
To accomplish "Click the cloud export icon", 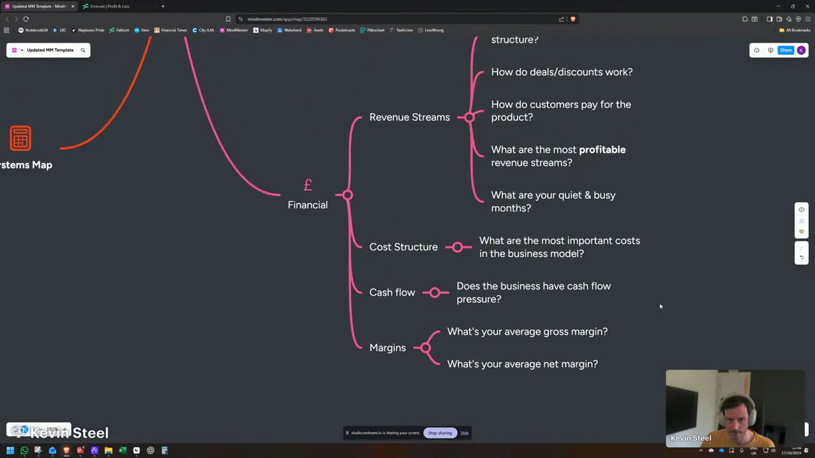I will coord(756,50).
